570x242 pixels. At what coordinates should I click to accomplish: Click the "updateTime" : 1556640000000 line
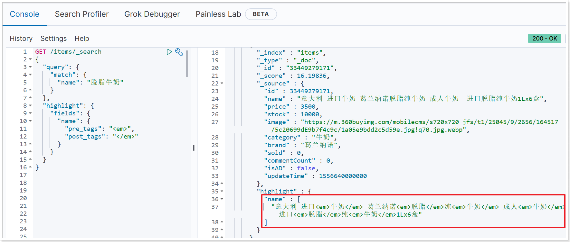pos(315,176)
